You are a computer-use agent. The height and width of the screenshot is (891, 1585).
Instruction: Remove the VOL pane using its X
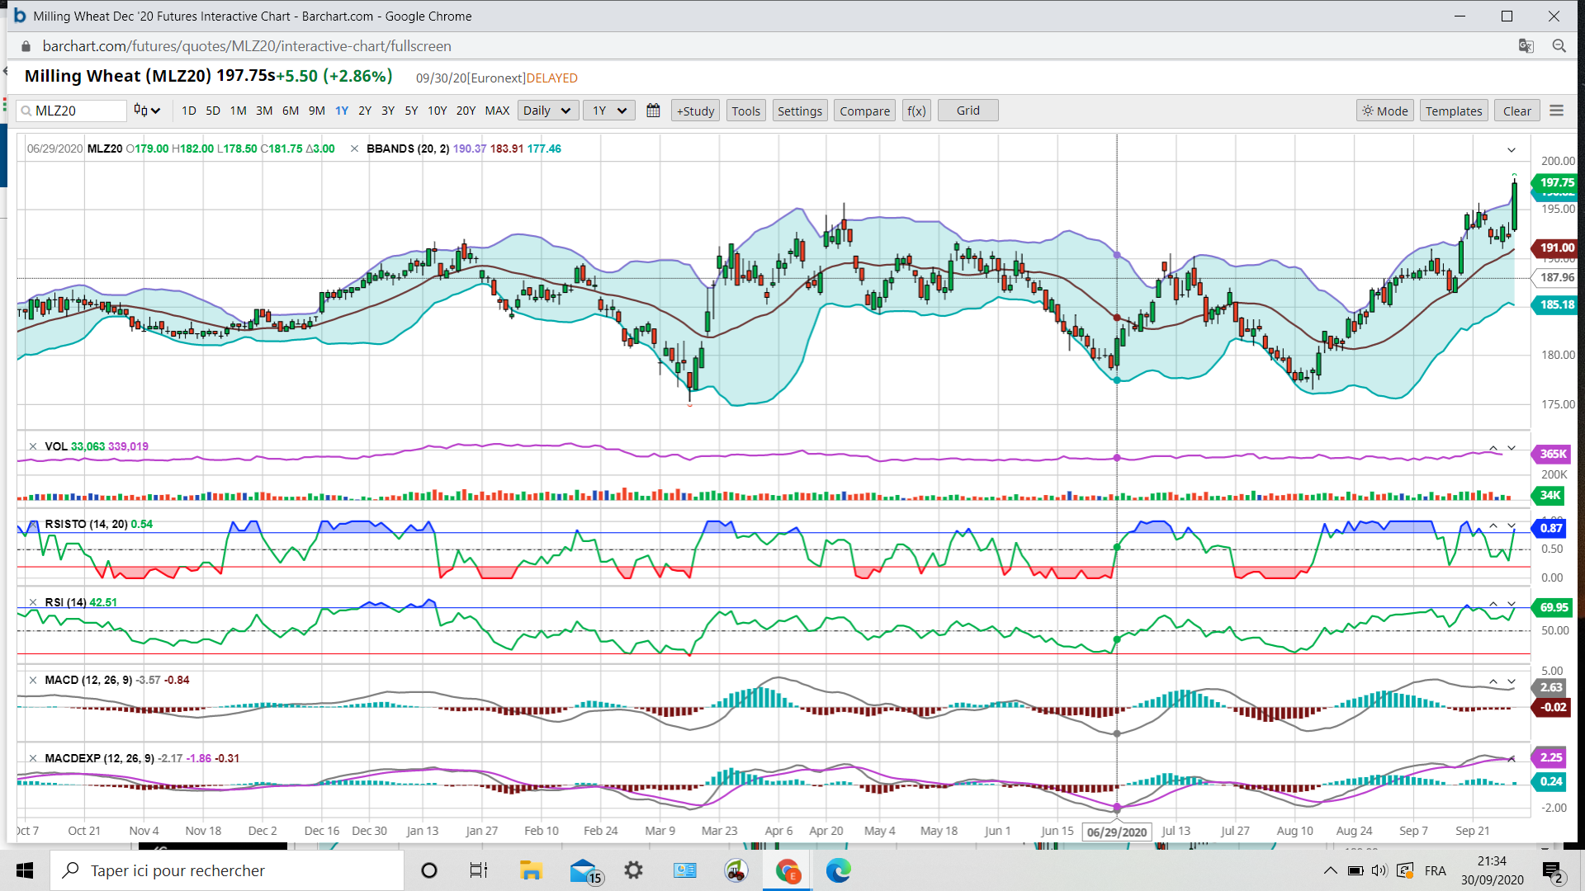pyautogui.click(x=33, y=446)
